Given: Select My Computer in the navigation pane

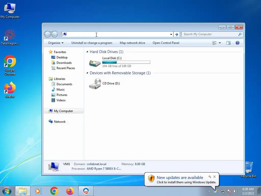Looking at the screenshot, I should tap(63, 111).
